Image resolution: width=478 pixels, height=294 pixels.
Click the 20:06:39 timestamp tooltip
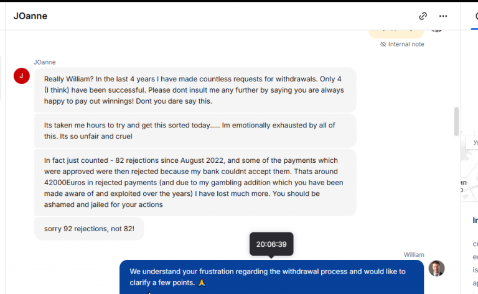click(x=271, y=244)
